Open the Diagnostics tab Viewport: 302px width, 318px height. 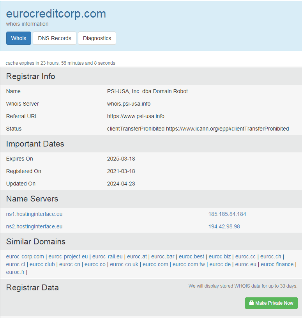tap(97, 38)
